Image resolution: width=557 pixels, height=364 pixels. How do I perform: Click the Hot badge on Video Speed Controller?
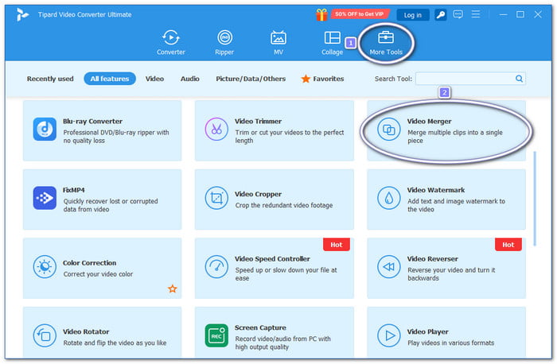coord(336,245)
